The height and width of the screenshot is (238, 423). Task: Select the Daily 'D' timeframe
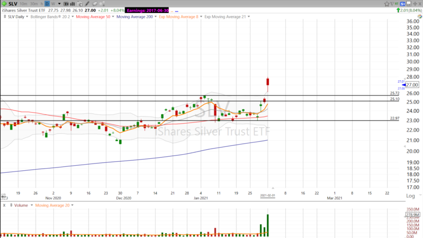click(x=47, y=4)
